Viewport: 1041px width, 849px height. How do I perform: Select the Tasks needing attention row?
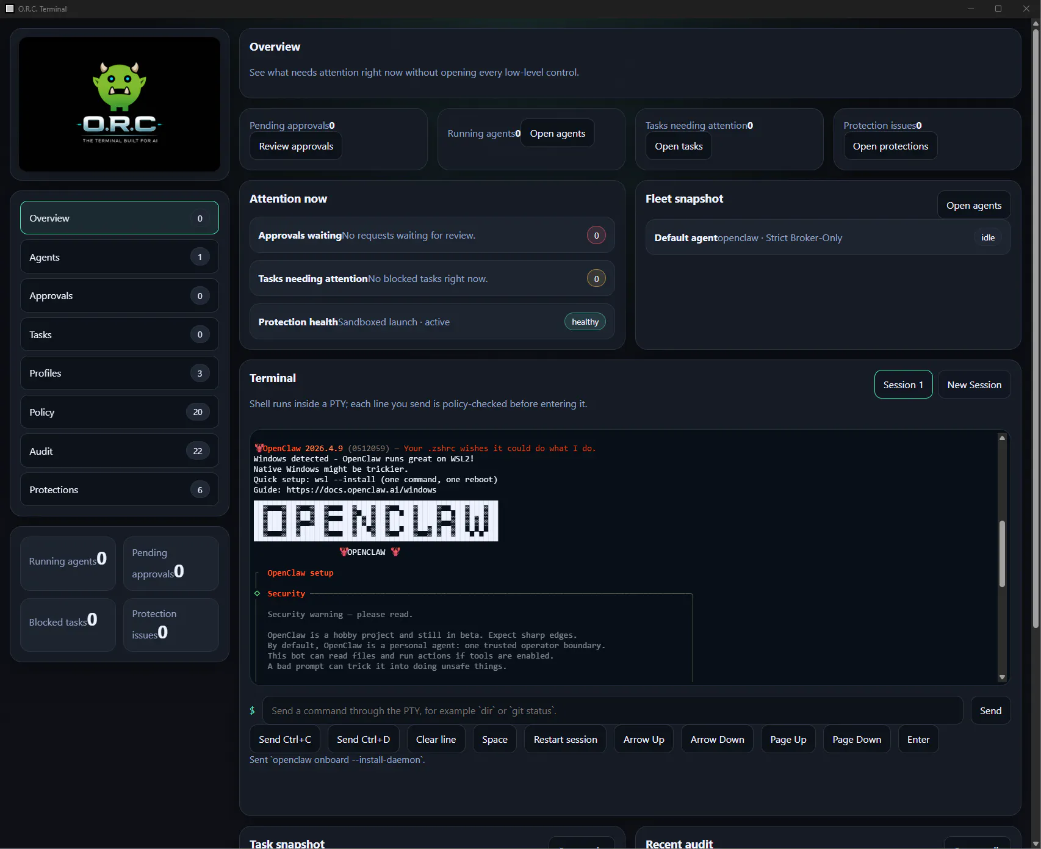(x=432, y=279)
